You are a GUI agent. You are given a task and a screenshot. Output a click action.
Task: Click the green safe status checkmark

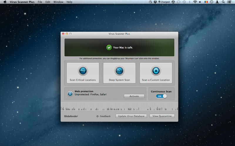pos(109,47)
